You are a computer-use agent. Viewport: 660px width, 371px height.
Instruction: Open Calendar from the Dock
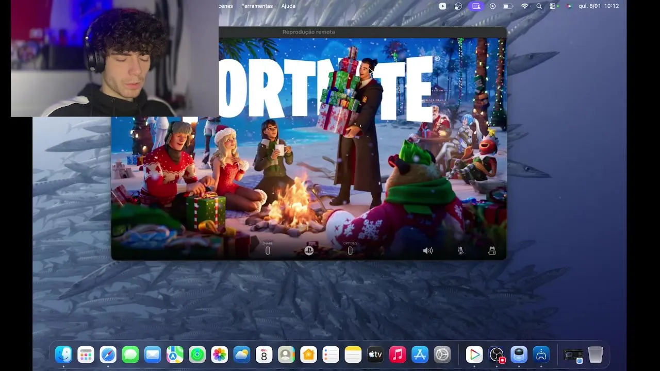coord(264,355)
